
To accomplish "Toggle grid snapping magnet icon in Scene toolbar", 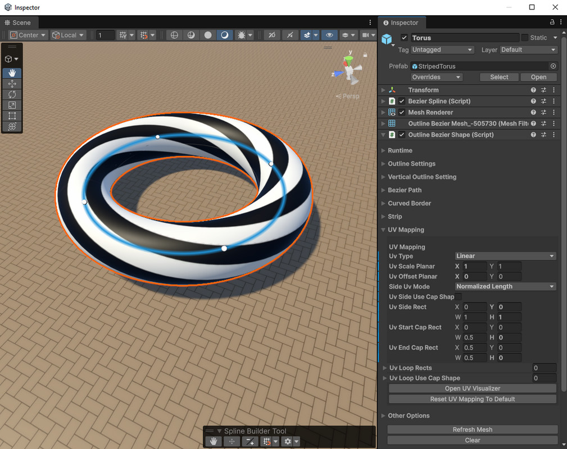I will pyautogui.click(x=144, y=35).
